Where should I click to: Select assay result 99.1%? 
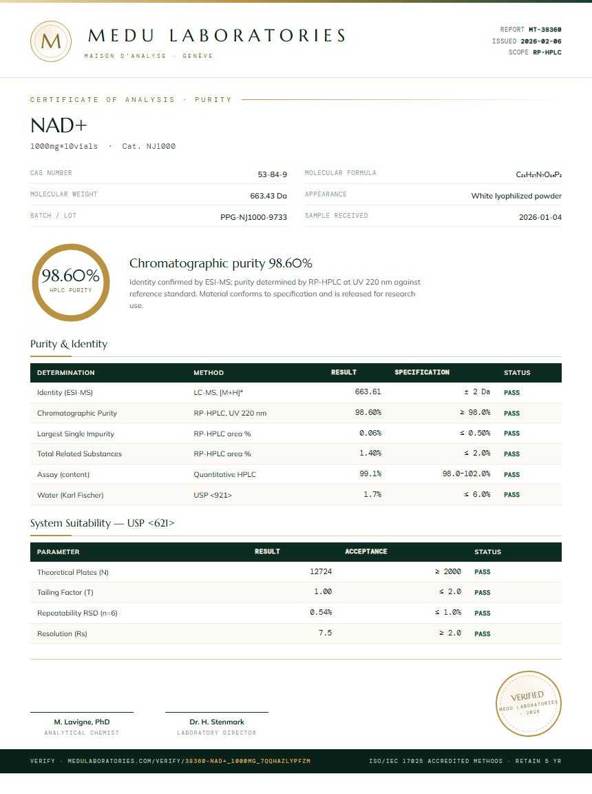point(370,474)
